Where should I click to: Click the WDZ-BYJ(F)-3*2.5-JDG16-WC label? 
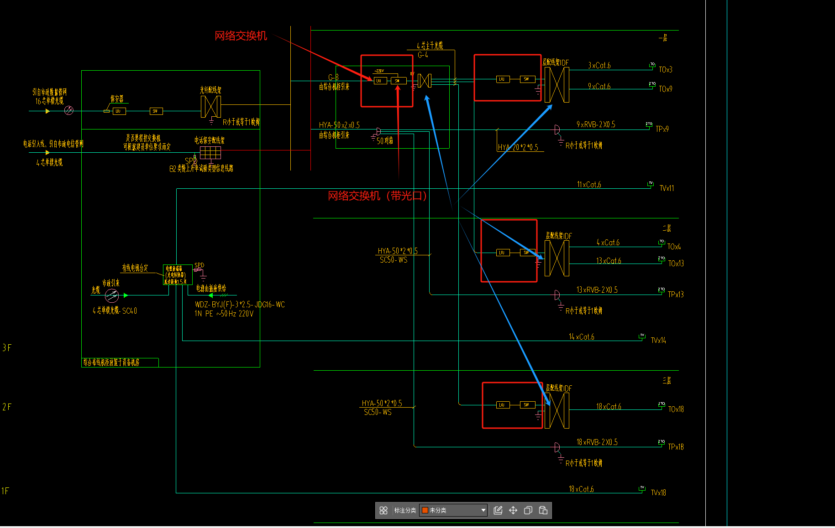tap(240, 305)
